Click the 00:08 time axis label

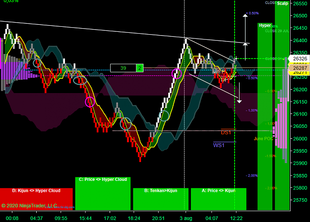tap(12, 218)
